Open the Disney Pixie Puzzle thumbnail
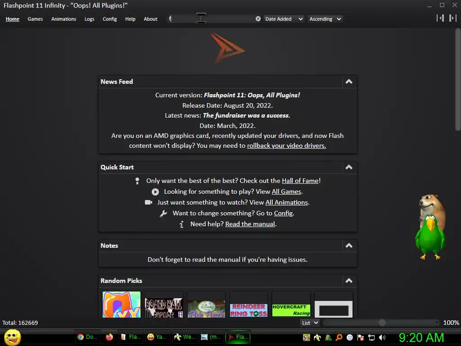Screen dimensions: 461x346 pos(206,305)
